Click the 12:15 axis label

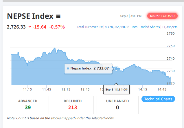click(x=66, y=89)
